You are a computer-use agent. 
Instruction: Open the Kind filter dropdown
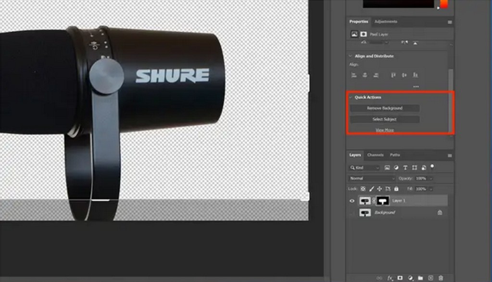coord(365,167)
